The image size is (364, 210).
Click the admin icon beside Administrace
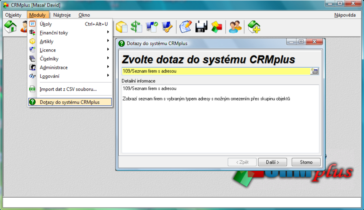pyautogui.click(x=32, y=67)
